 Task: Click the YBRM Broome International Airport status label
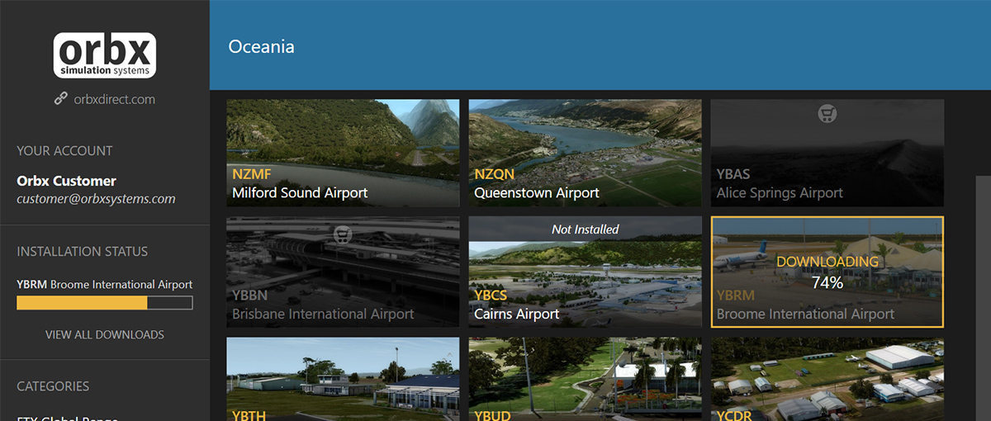[x=105, y=284]
